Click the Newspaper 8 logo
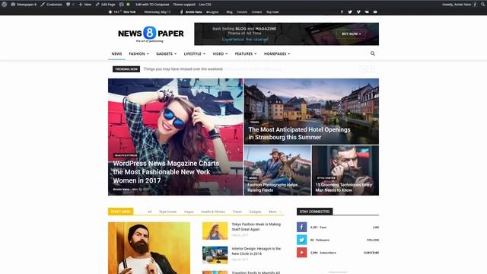 151,33
